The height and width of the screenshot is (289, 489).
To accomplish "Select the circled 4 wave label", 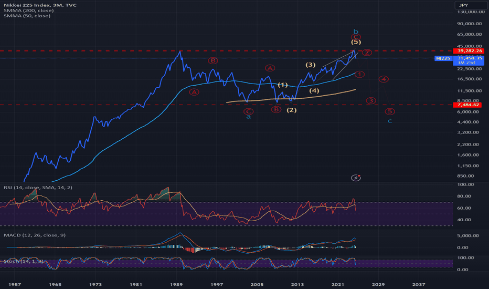I will click(384, 79).
